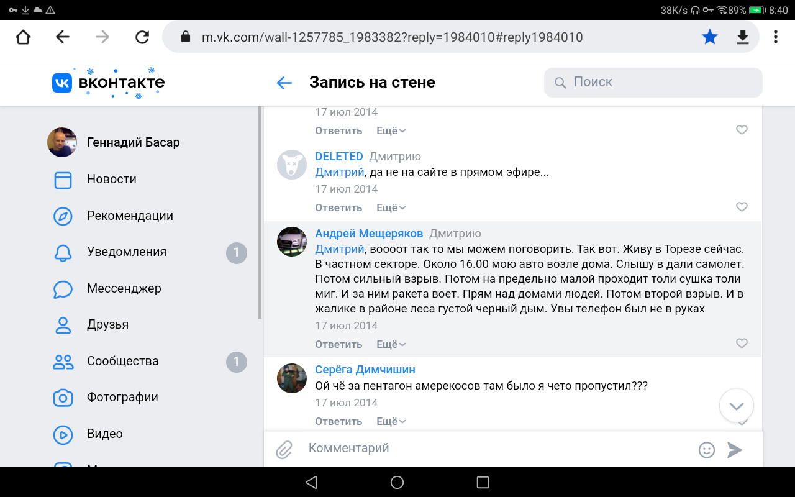
Task: Like Андрей Мещеряков's comment heart
Action: click(742, 343)
